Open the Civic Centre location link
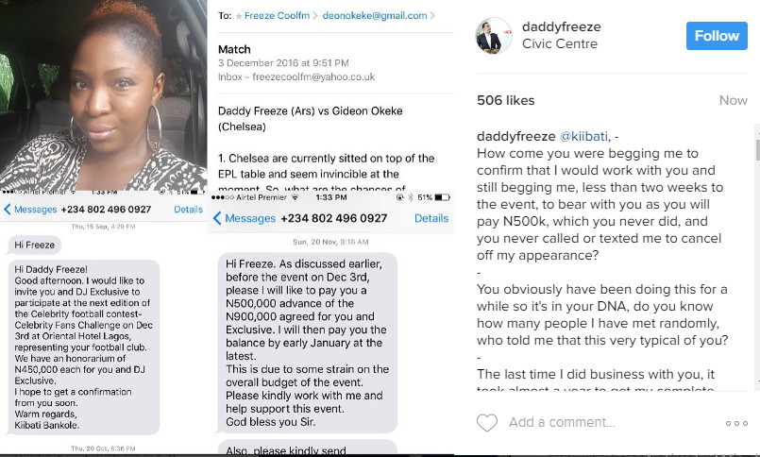This screenshot has height=457, width=760. tap(560, 43)
